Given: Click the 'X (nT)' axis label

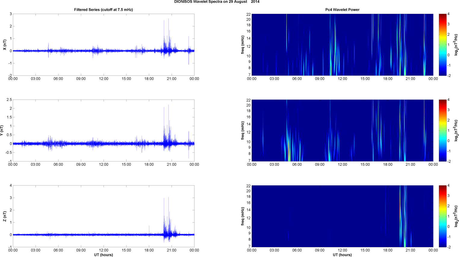Looking at the screenshot, I should [5, 45].
